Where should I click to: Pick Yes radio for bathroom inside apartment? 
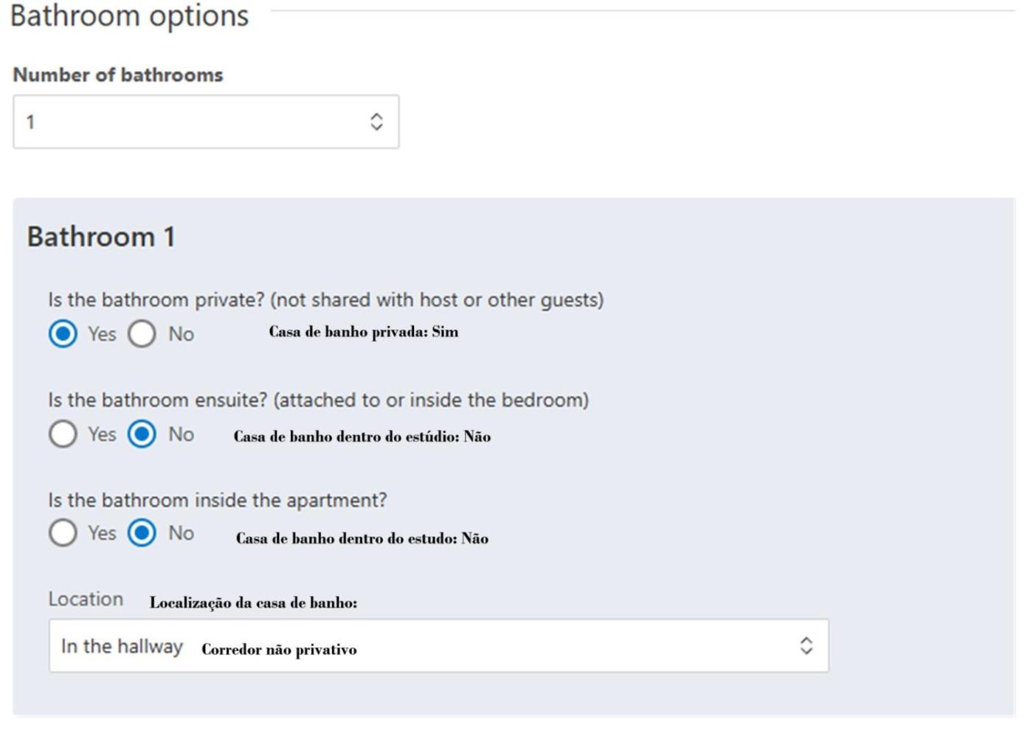(x=63, y=533)
